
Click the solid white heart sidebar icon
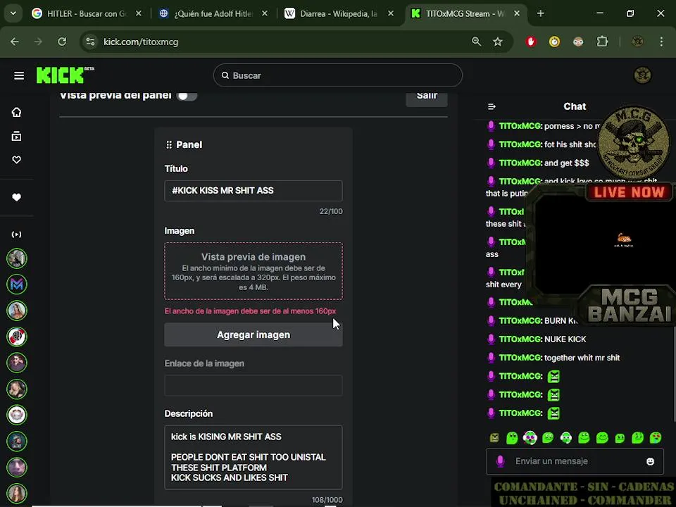[x=16, y=197]
